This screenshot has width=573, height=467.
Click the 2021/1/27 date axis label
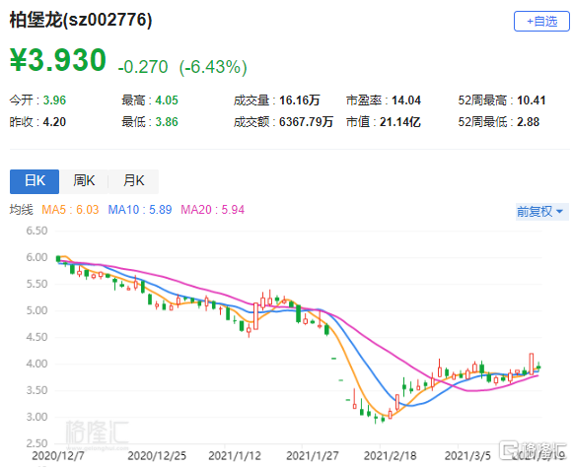[313, 456]
